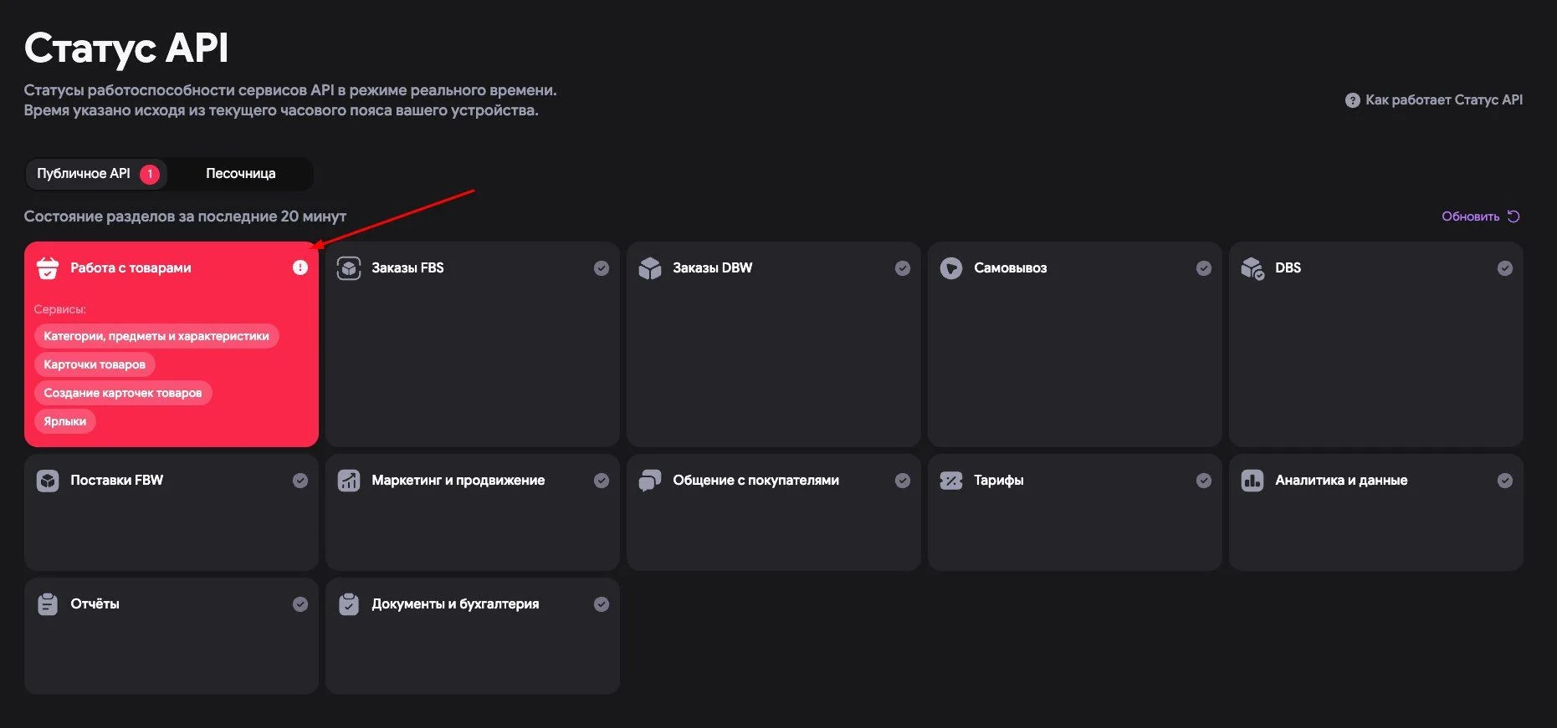This screenshot has height=728, width=1557.
Task: Click the Отчёты clipboard icon
Action: click(48, 604)
